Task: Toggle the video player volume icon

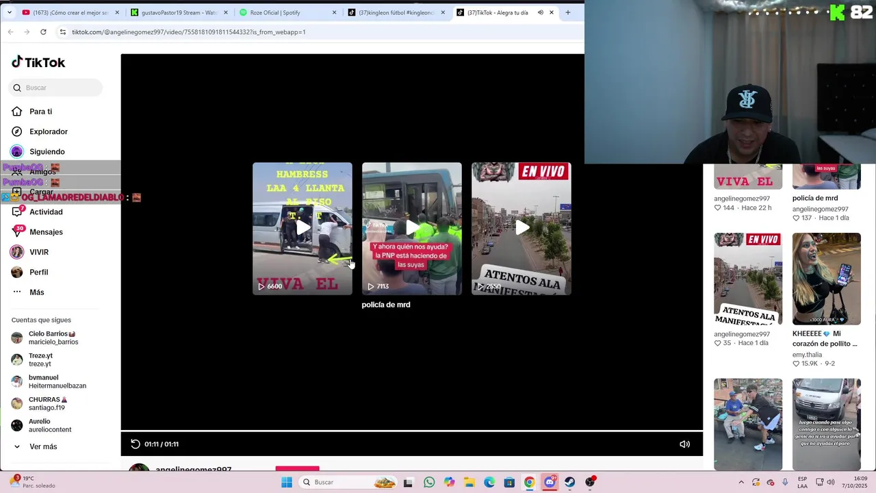Action: coord(684,444)
